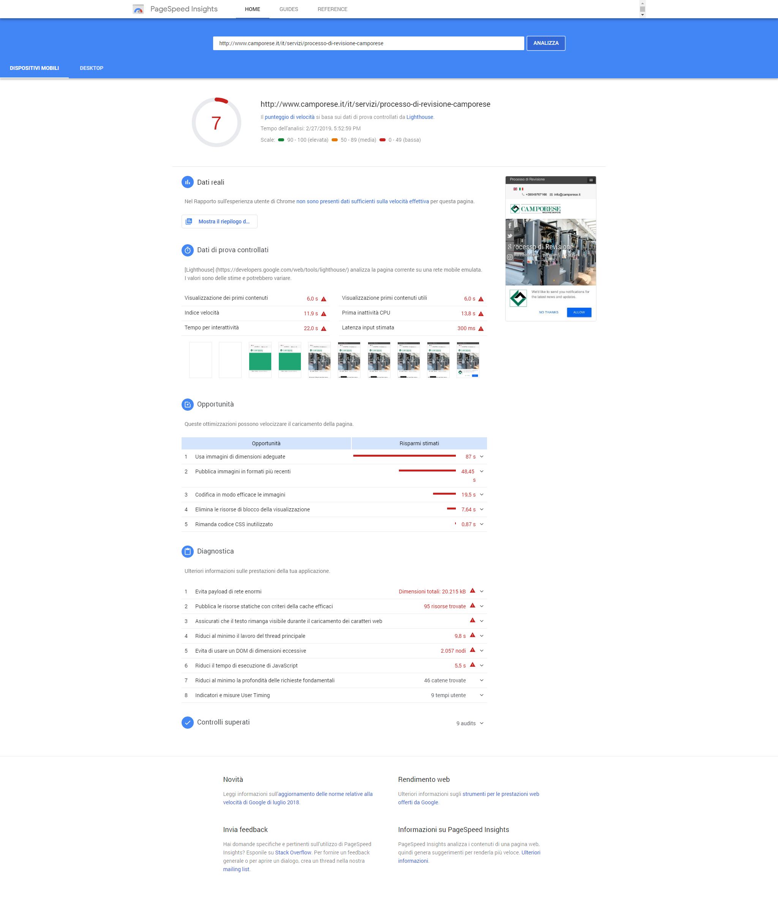The height and width of the screenshot is (919, 778).
Task: Open the Reference menu item
Action: click(332, 9)
